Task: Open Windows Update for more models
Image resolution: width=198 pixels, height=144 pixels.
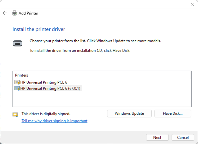Action: point(129,113)
